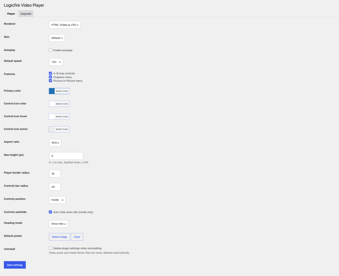
Task: Clear the default poster
Action: pyautogui.click(x=77, y=237)
